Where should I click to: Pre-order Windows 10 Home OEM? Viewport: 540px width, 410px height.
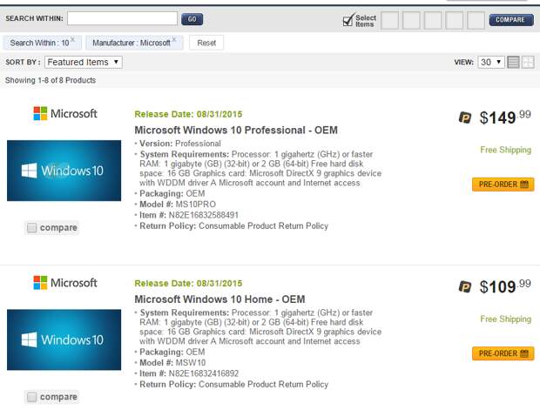tap(503, 353)
